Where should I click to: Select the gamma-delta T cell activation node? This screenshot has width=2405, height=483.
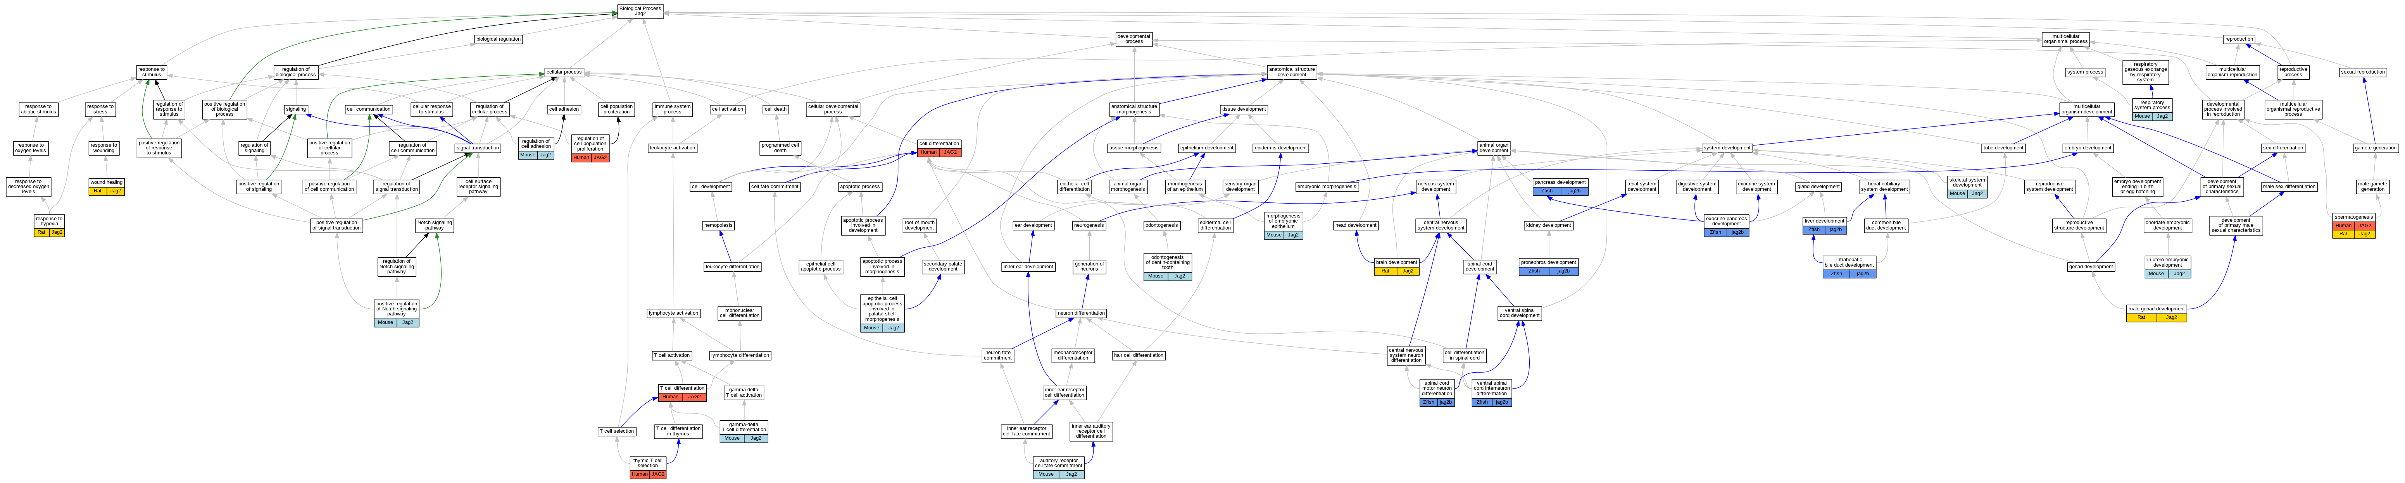744,392
